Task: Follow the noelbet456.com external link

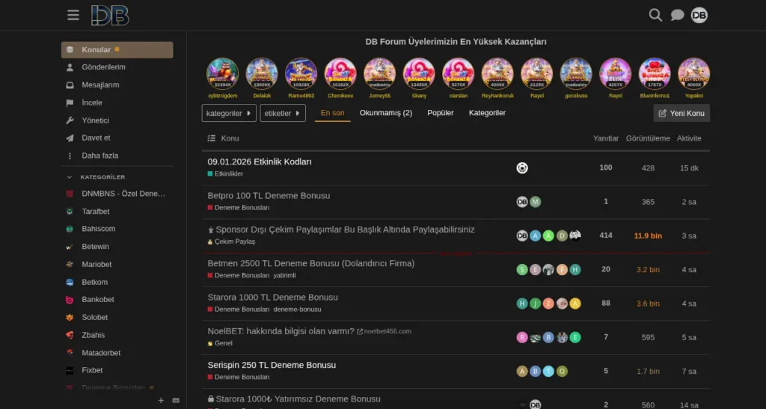Action: 384,331
